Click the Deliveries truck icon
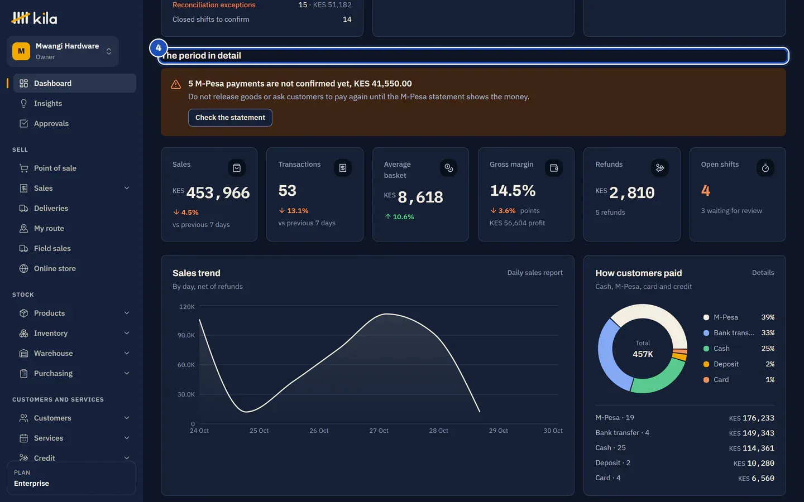804x502 pixels. (x=23, y=208)
